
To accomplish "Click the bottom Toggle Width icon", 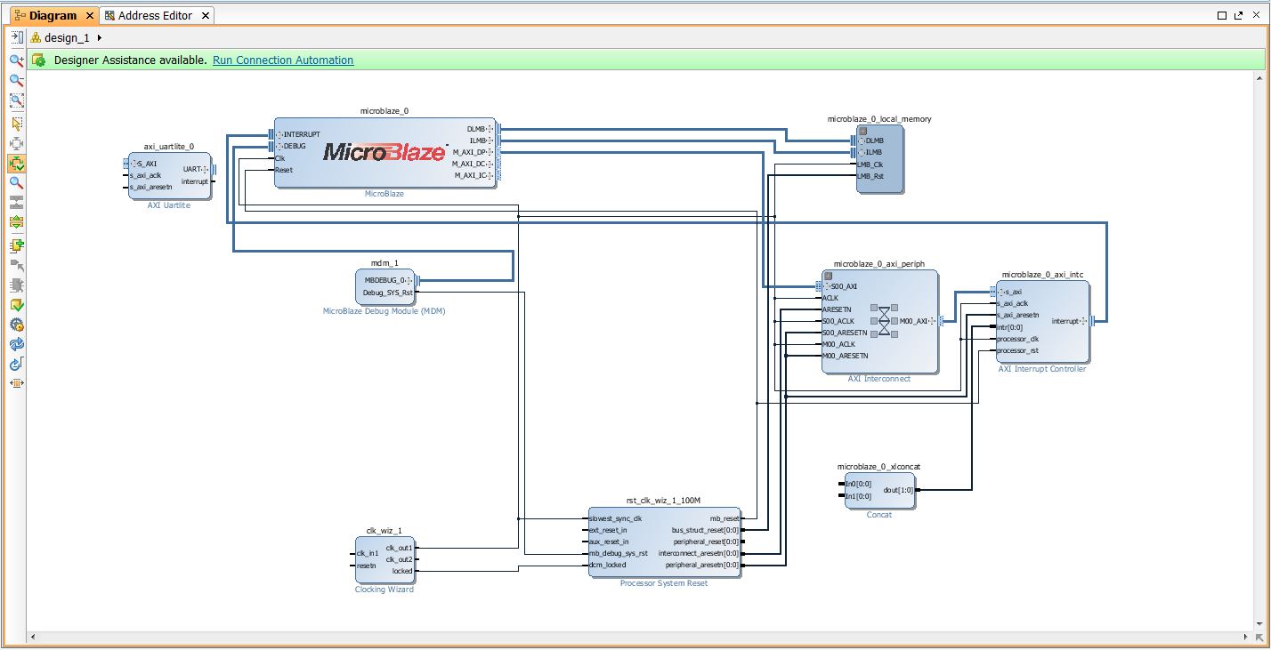I will pos(16,383).
